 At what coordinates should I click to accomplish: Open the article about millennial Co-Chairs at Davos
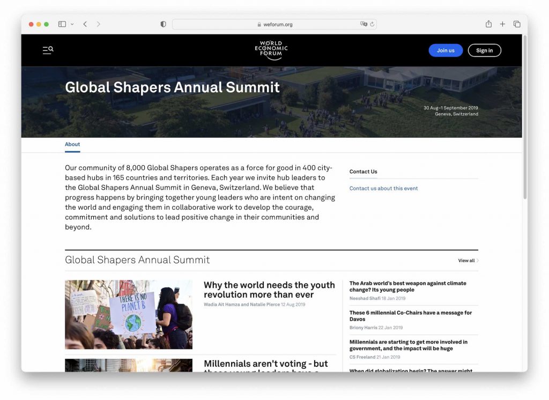pos(410,315)
